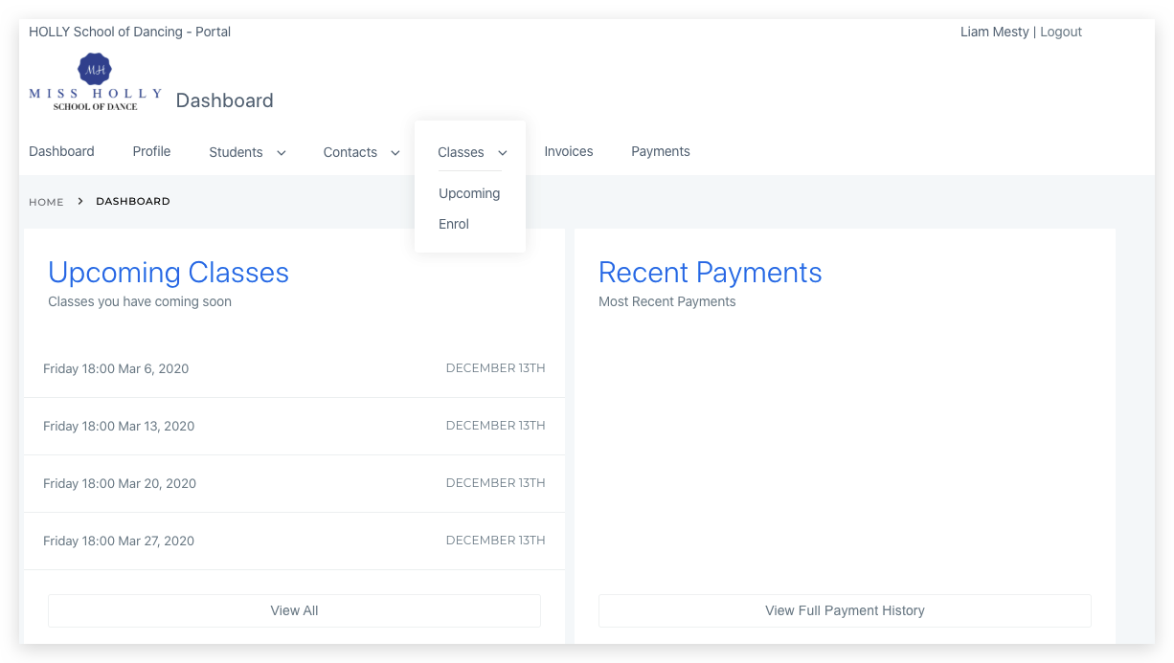The image size is (1174, 663).
Task: Click the Miss Holly School of Dance logo
Action: (95, 83)
